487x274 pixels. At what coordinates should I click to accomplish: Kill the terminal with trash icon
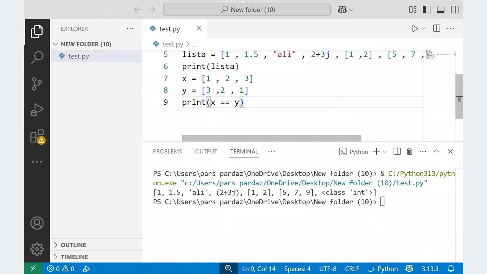click(x=410, y=151)
